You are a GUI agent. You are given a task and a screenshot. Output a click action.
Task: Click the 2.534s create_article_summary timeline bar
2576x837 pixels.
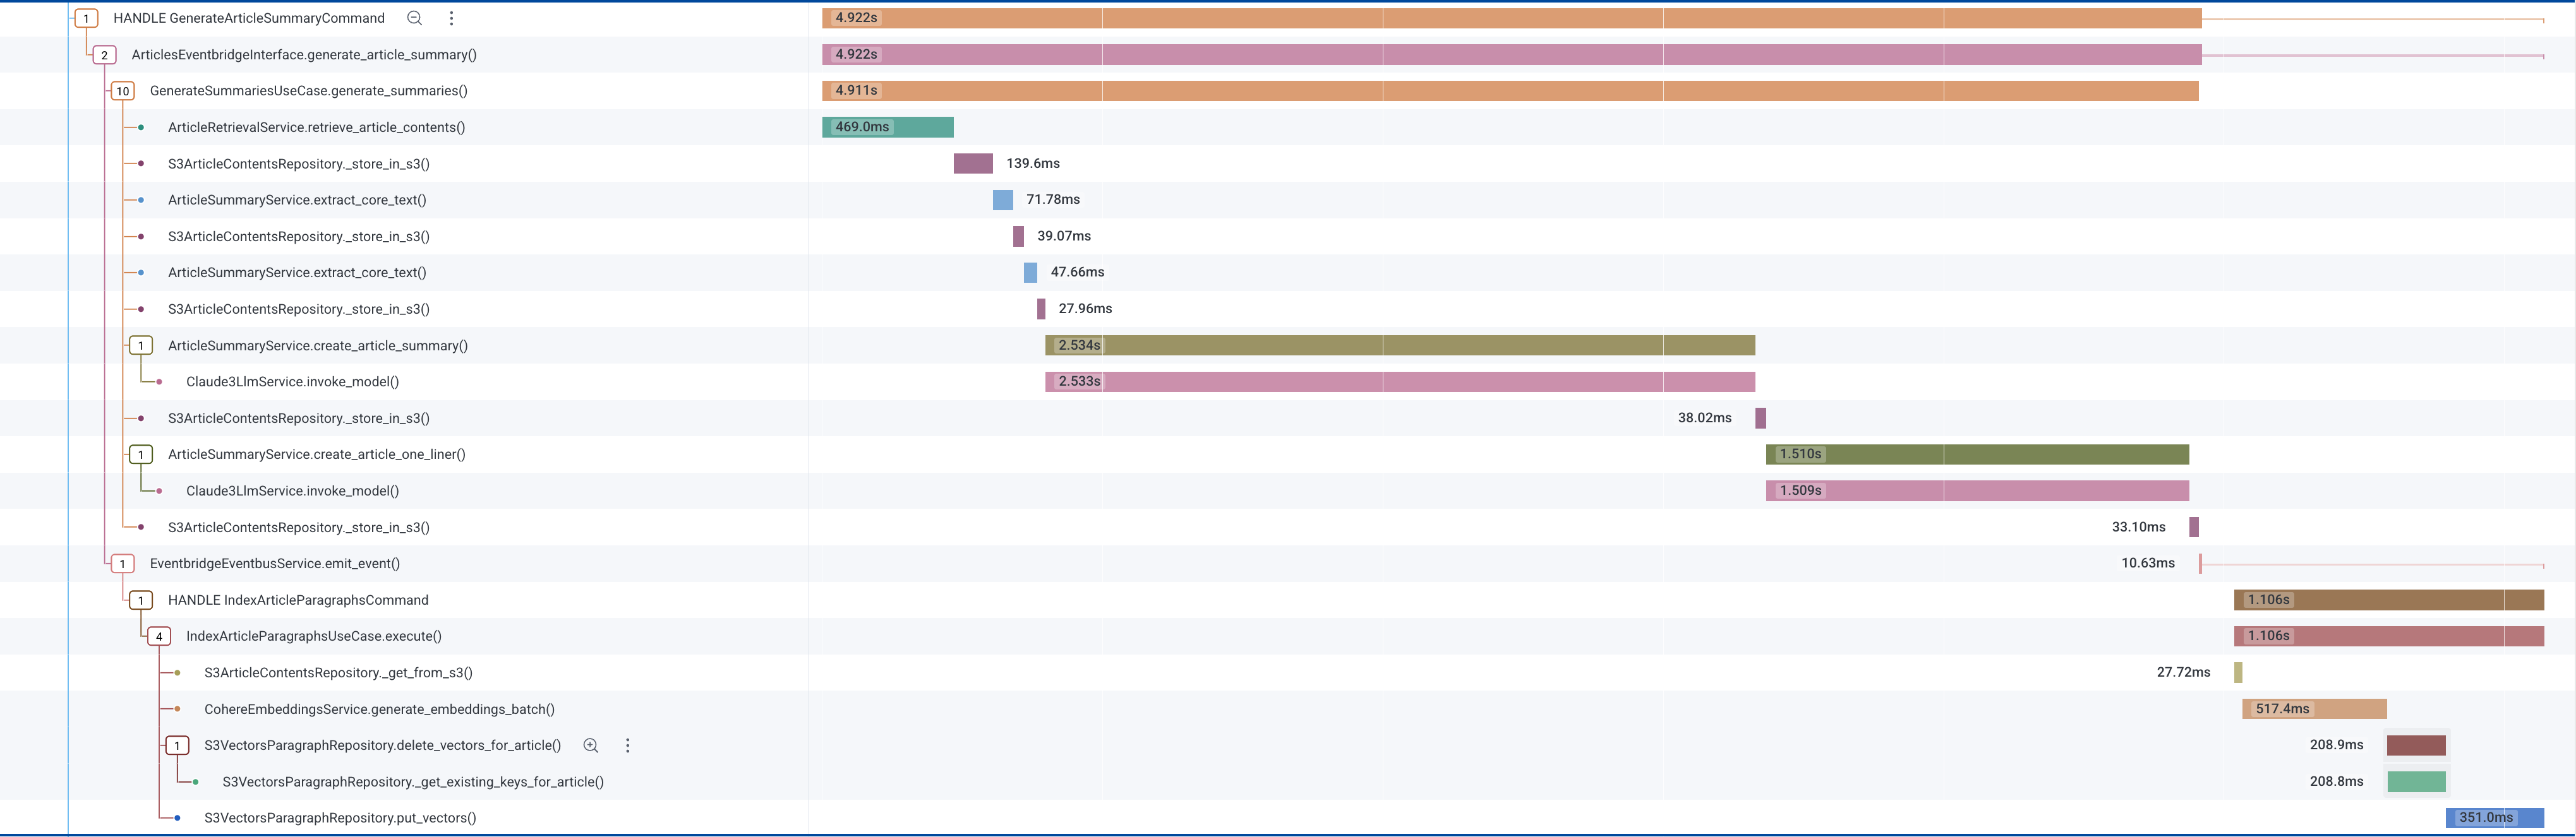(1400, 345)
